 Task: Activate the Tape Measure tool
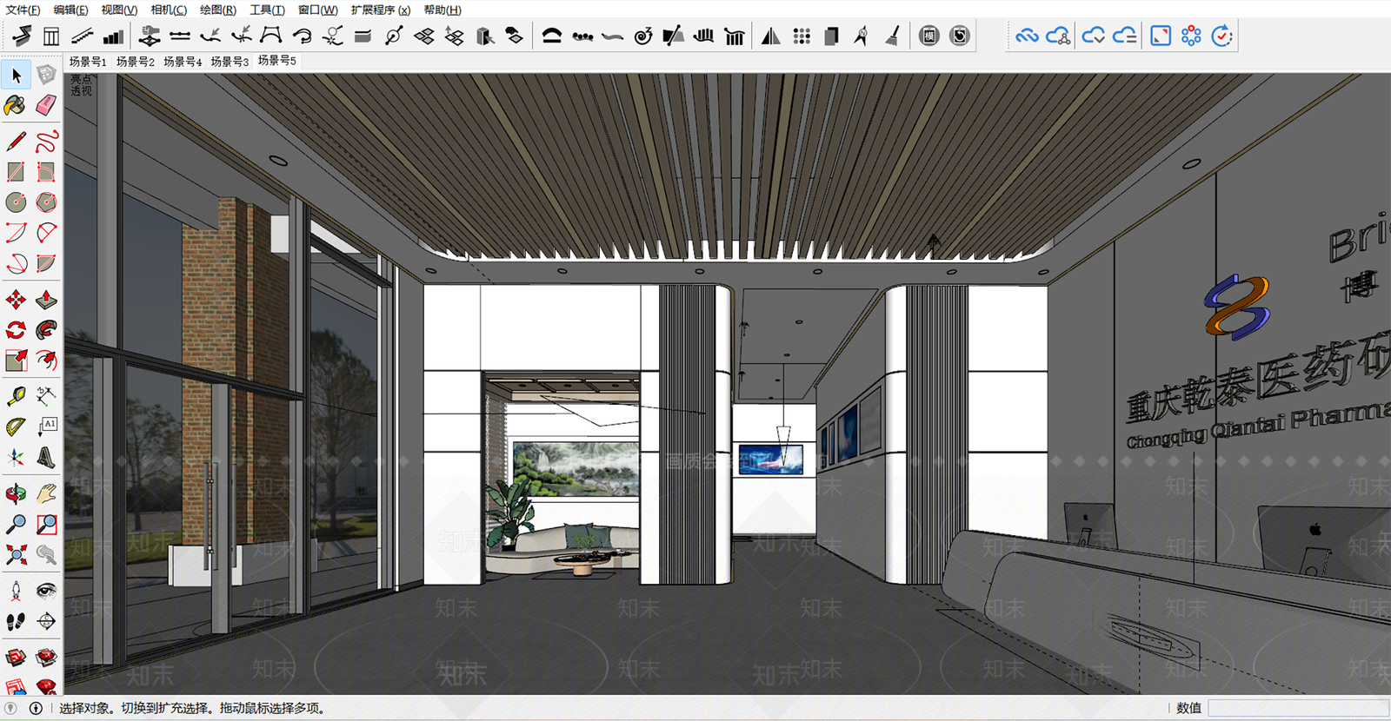tap(16, 396)
